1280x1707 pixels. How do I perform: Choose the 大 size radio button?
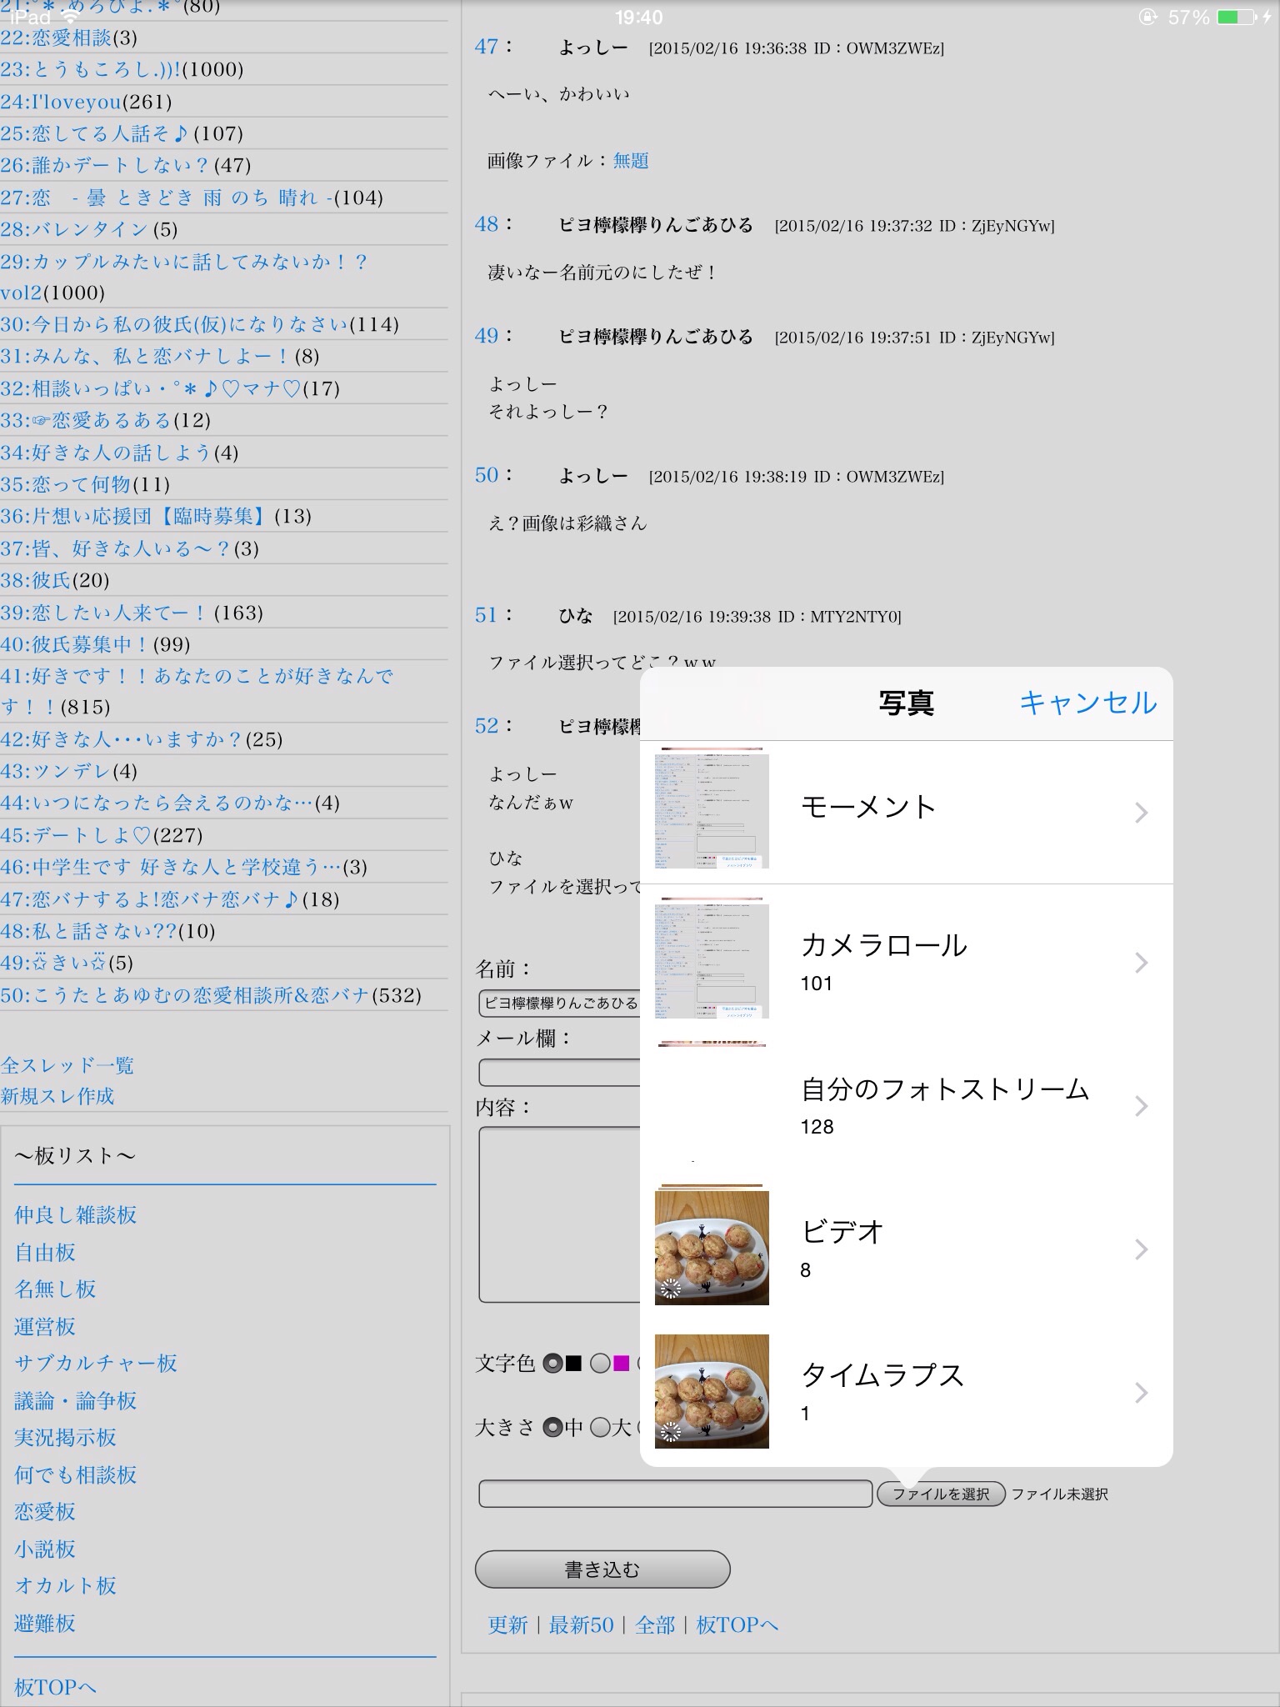[x=600, y=1428]
